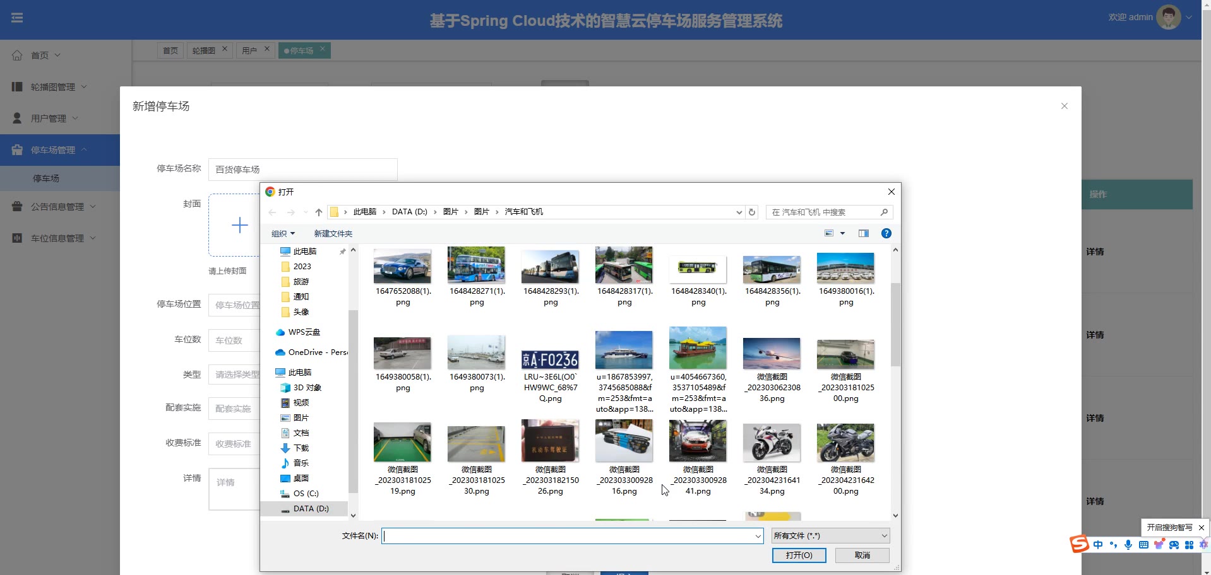Click the plus icon to upload a cover
Viewport: 1211px width, 575px height.
(239, 225)
